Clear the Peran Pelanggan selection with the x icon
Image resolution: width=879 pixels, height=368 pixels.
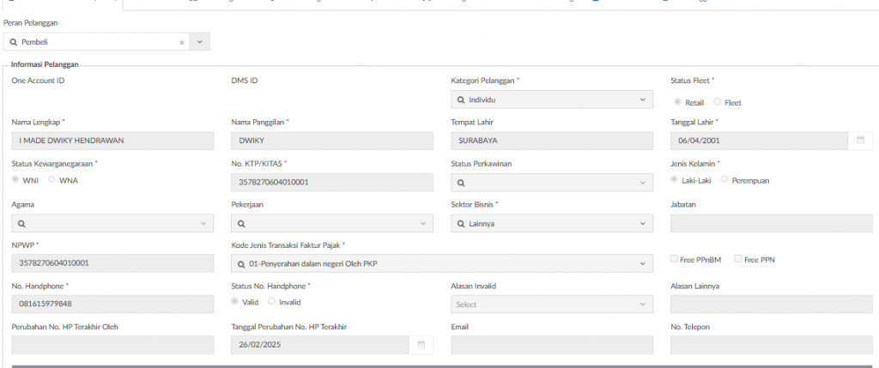coord(182,41)
